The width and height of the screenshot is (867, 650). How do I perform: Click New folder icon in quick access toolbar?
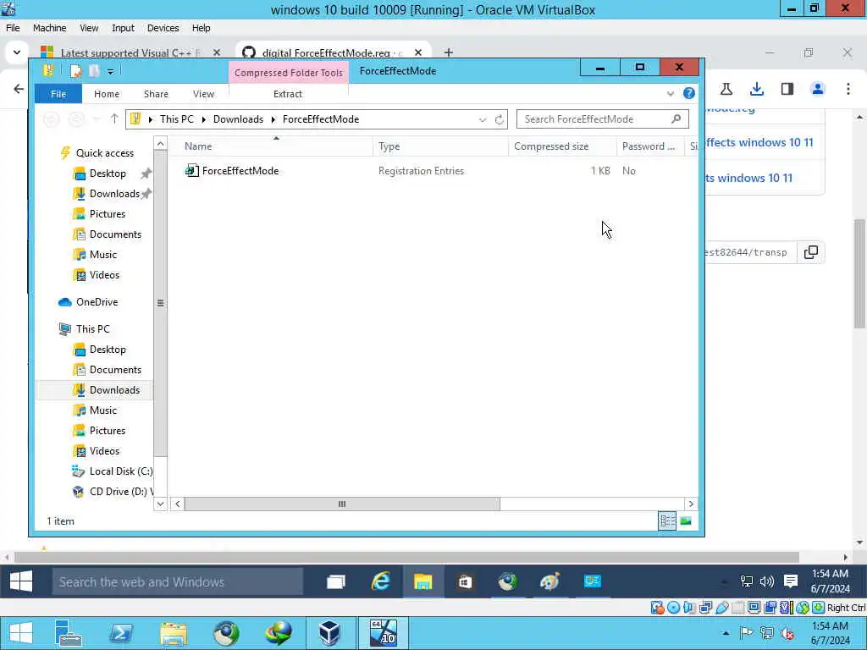pos(94,71)
